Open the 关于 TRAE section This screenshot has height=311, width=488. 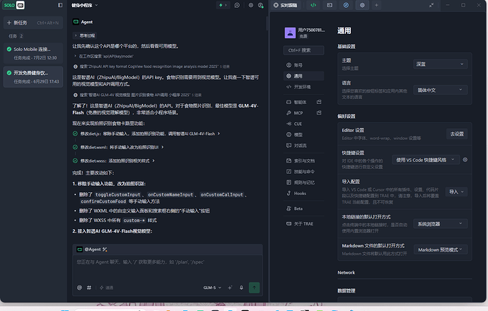click(x=303, y=224)
